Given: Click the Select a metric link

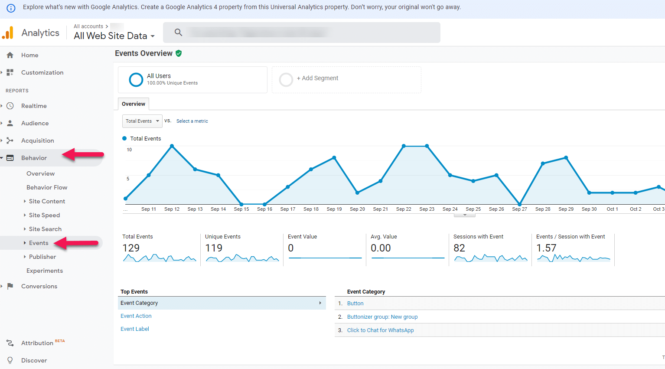Looking at the screenshot, I should 192,121.
